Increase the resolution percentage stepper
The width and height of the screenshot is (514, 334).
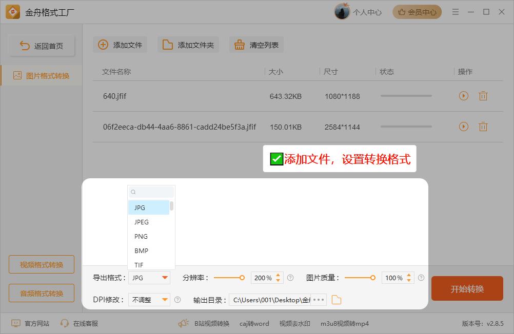(x=279, y=275)
